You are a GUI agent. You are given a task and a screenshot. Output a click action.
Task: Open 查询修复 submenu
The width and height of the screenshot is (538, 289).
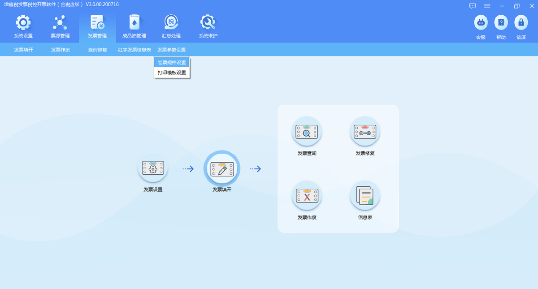point(97,50)
